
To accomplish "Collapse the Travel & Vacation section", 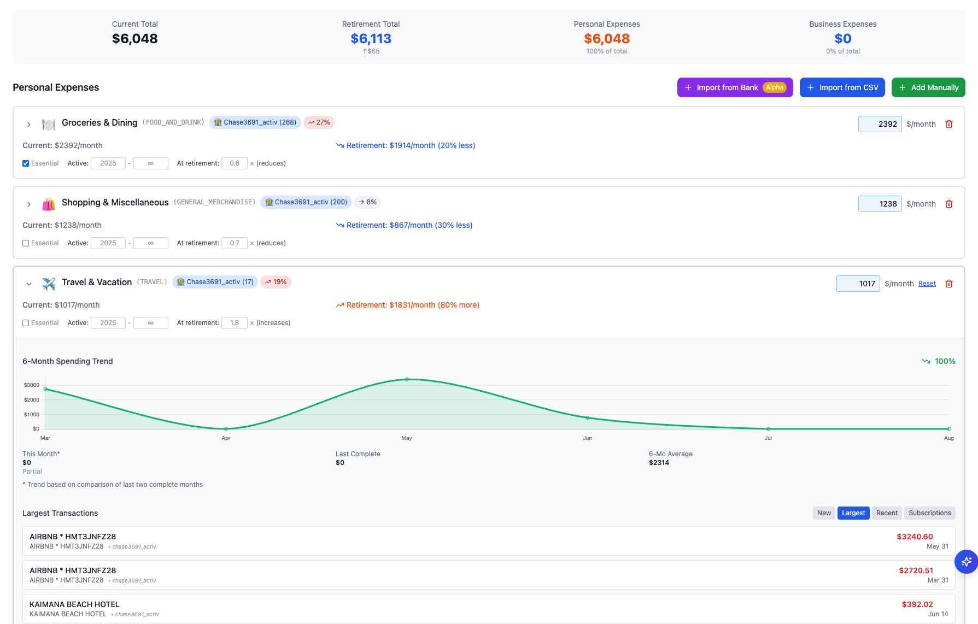I will coord(29,284).
